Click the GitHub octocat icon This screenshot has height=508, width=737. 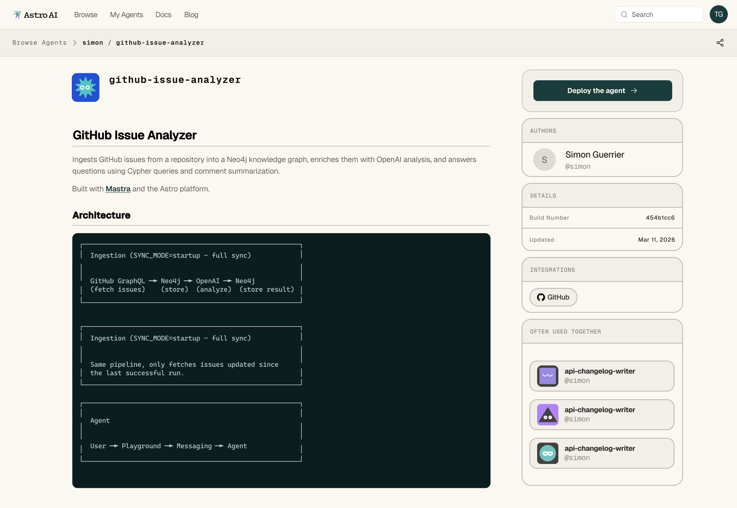[541, 297]
